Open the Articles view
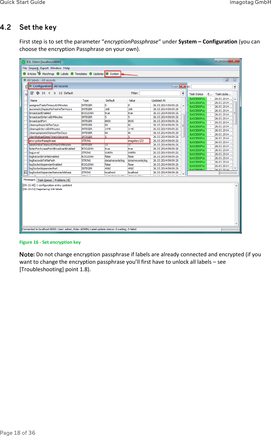271x436 pixels. click(30, 74)
